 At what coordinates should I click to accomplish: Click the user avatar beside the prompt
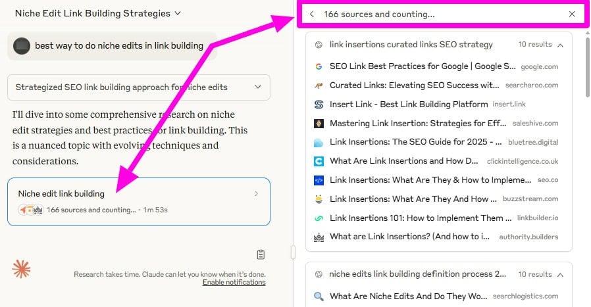(22, 46)
